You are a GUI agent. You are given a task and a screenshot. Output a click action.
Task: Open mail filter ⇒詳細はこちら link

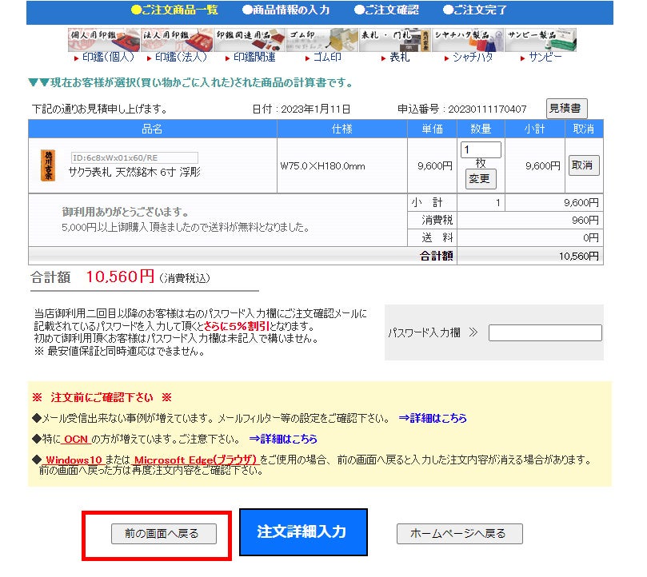433,418
